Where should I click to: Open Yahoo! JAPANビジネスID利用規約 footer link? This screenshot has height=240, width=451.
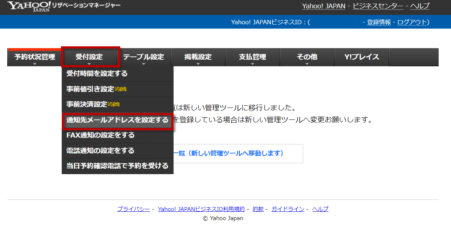click(x=201, y=209)
